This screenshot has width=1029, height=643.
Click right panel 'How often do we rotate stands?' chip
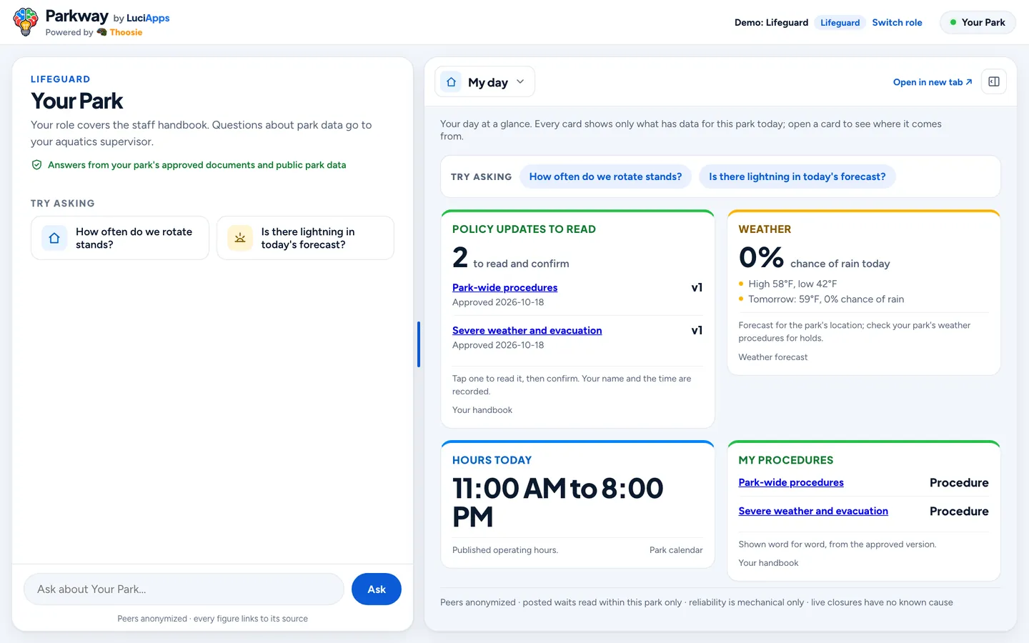(605, 176)
